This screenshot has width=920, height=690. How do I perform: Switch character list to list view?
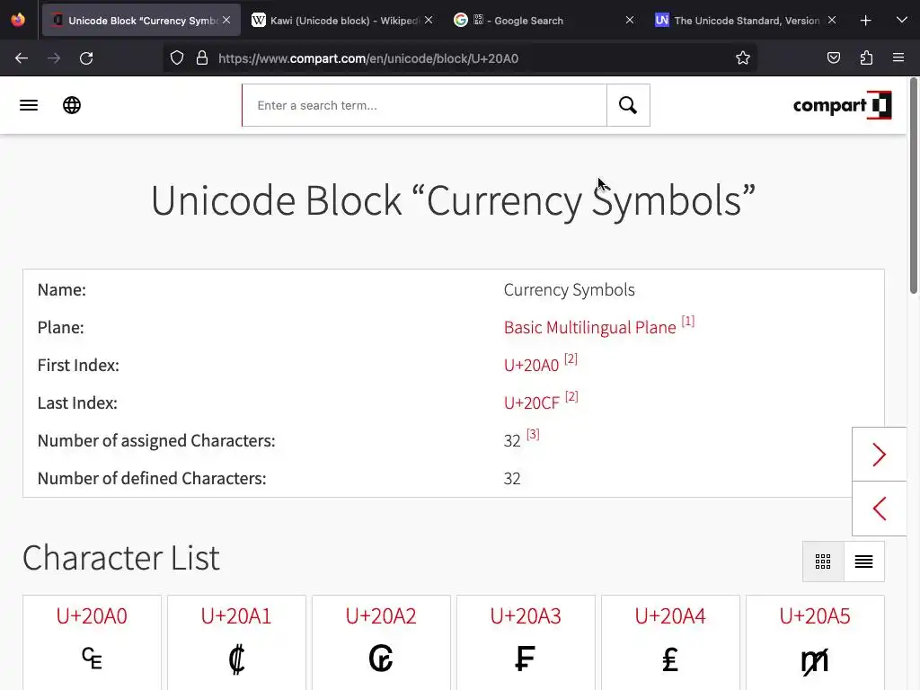tap(863, 562)
